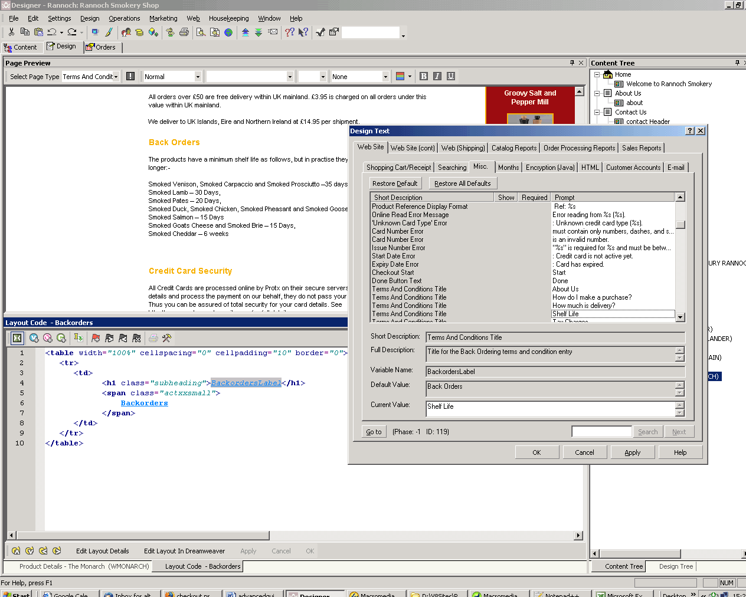Toggle the Italic formatting button
Screen dimensions: 746x597
[437, 76]
